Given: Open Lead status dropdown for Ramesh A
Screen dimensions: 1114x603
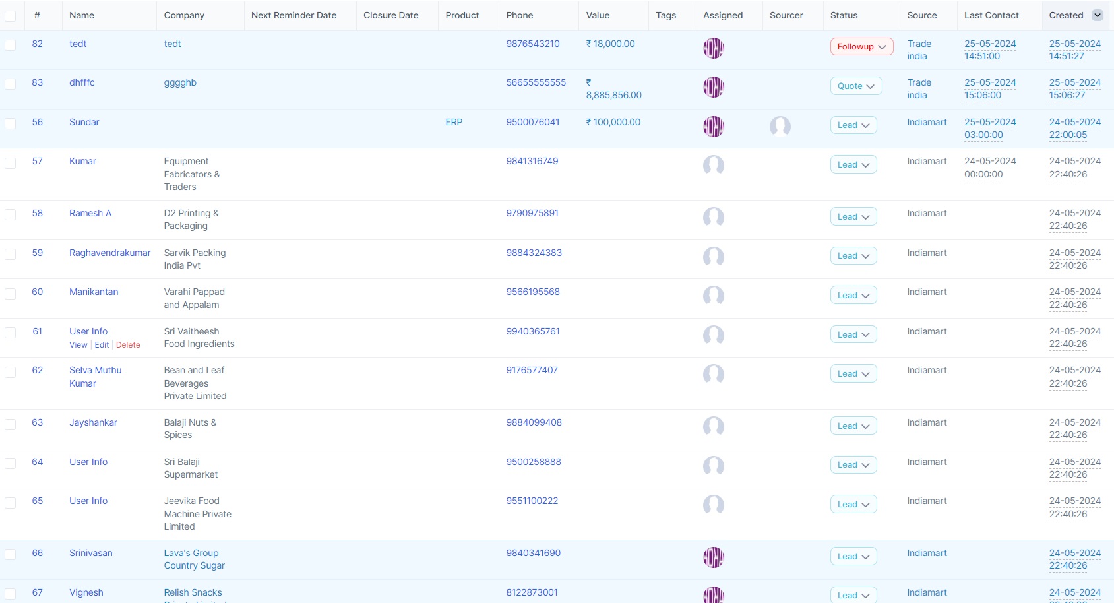Looking at the screenshot, I should click(853, 217).
